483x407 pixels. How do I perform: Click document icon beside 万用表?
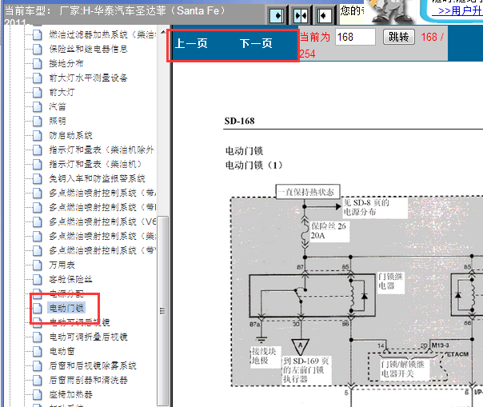point(38,265)
